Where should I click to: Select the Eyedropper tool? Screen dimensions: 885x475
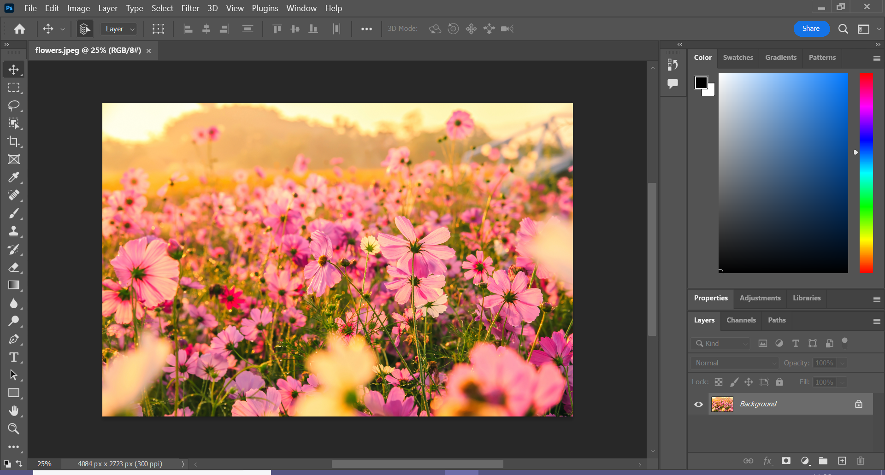tap(14, 177)
